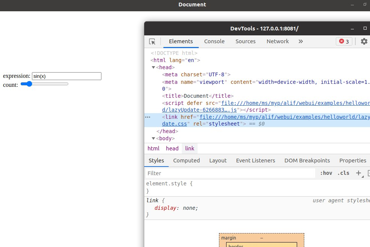This screenshot has width=370, height=247.
Task: Select the DOCTYPE html line
Action: point(174,53)
